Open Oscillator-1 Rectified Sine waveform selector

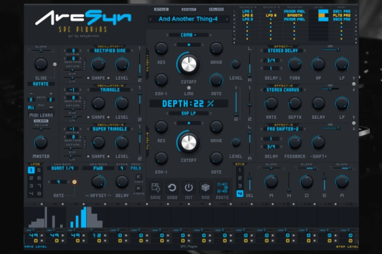coord(110,51)
